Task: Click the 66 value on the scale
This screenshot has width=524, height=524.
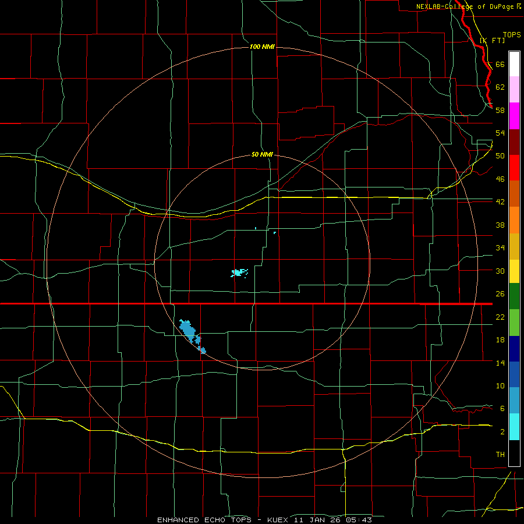Action: tap(500, 64)
